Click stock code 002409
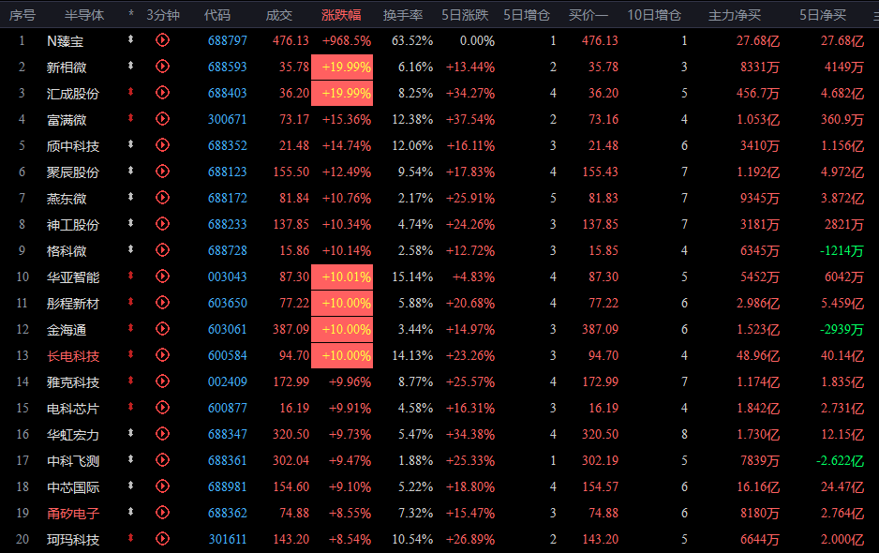This screenshot has height=553, width=879. pyautogui.click(x=227, y=381)
